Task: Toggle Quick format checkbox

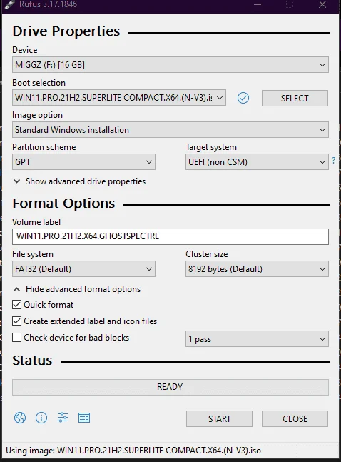Action: pyautogui.click(x=17, y=305)
